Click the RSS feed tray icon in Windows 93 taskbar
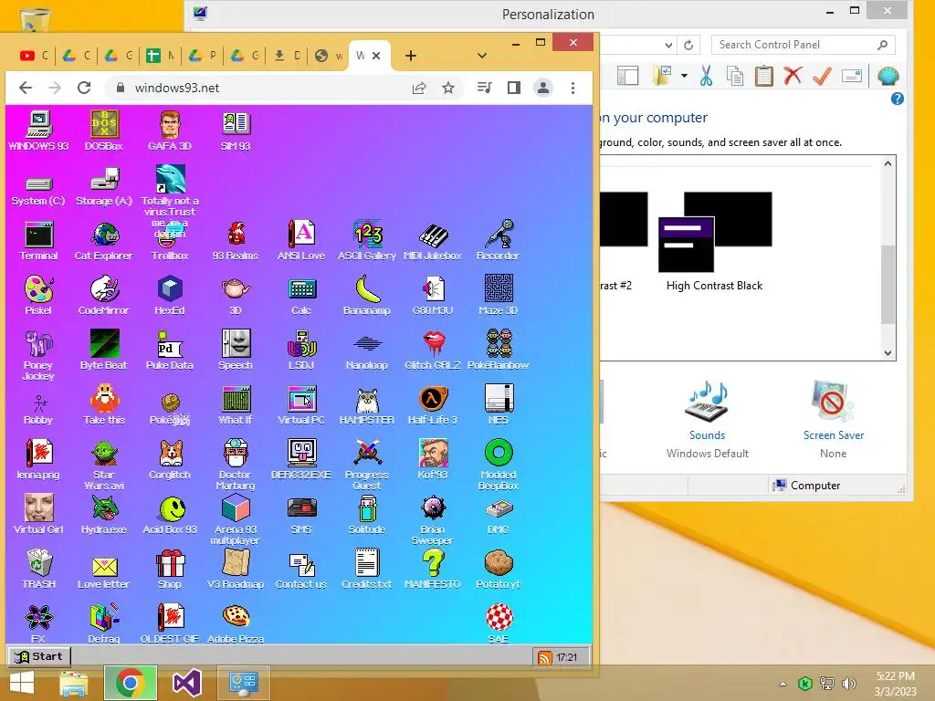 pyautogui.click(x=544, y=657)
